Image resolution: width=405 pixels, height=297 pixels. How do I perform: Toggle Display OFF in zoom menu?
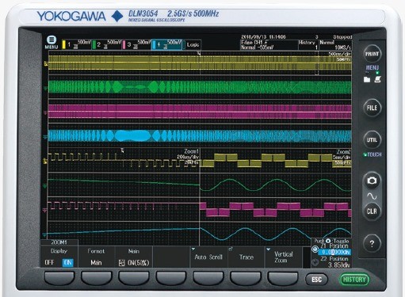coord(49,263)
